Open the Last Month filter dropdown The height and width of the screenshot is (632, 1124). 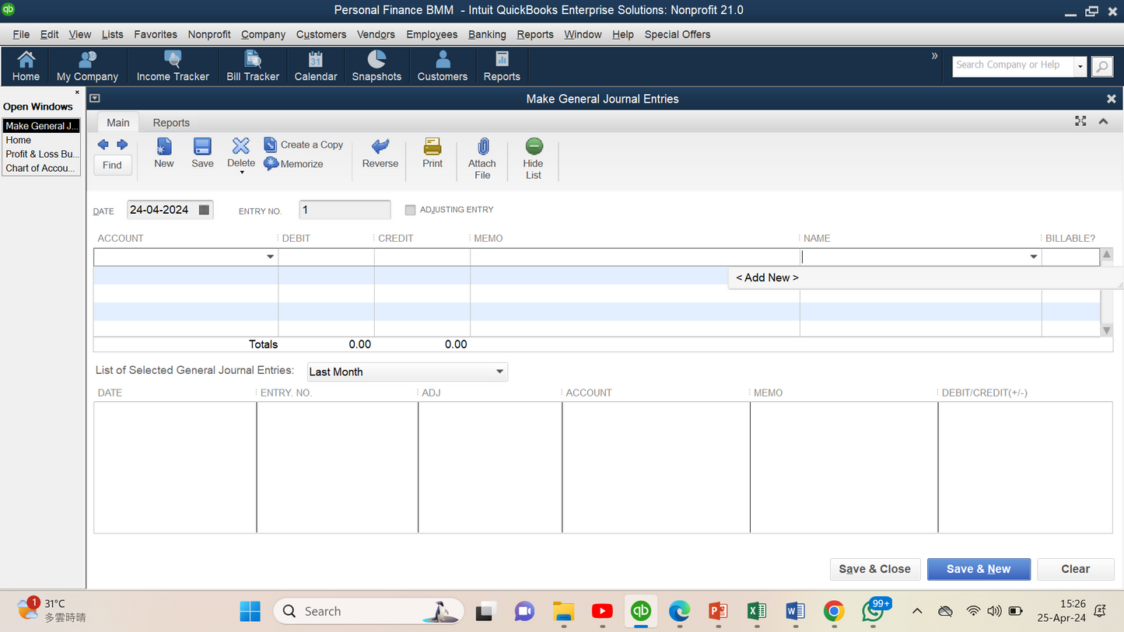[499, 372]
